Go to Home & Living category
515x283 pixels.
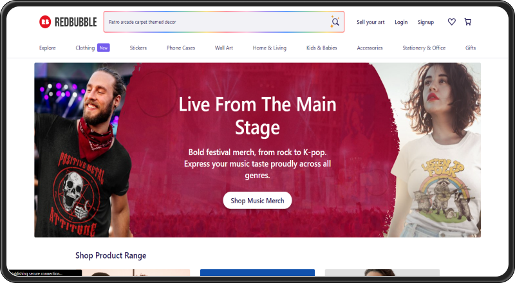click(x=269, y=48)
